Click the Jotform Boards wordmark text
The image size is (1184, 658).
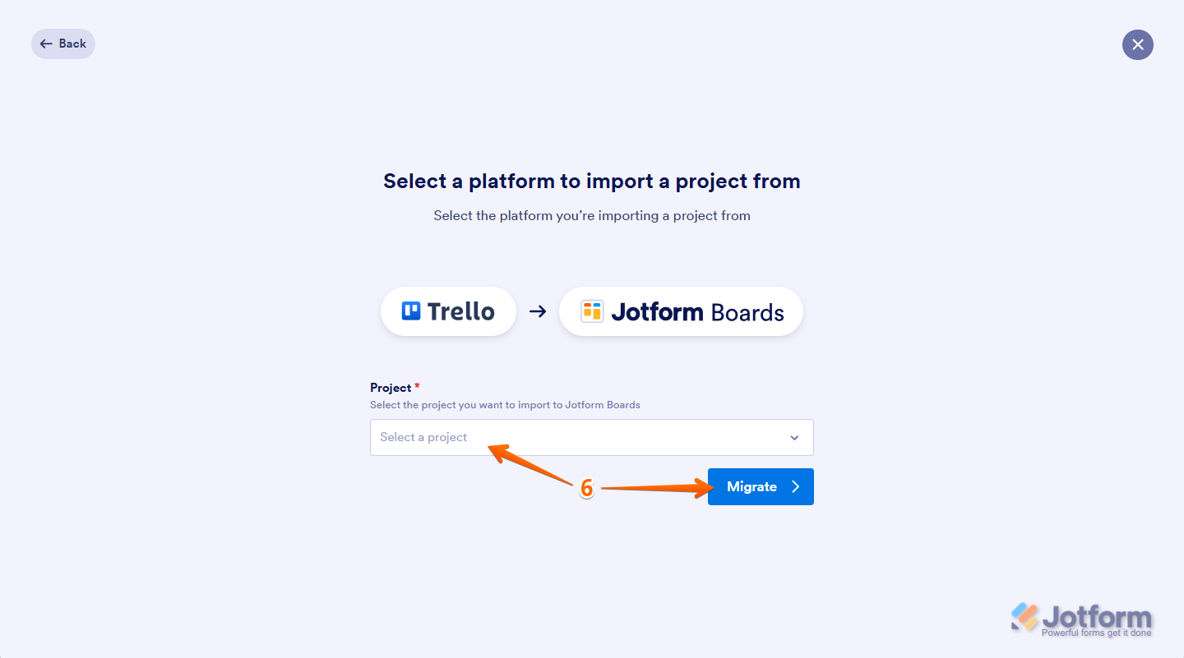pos(697,312)
